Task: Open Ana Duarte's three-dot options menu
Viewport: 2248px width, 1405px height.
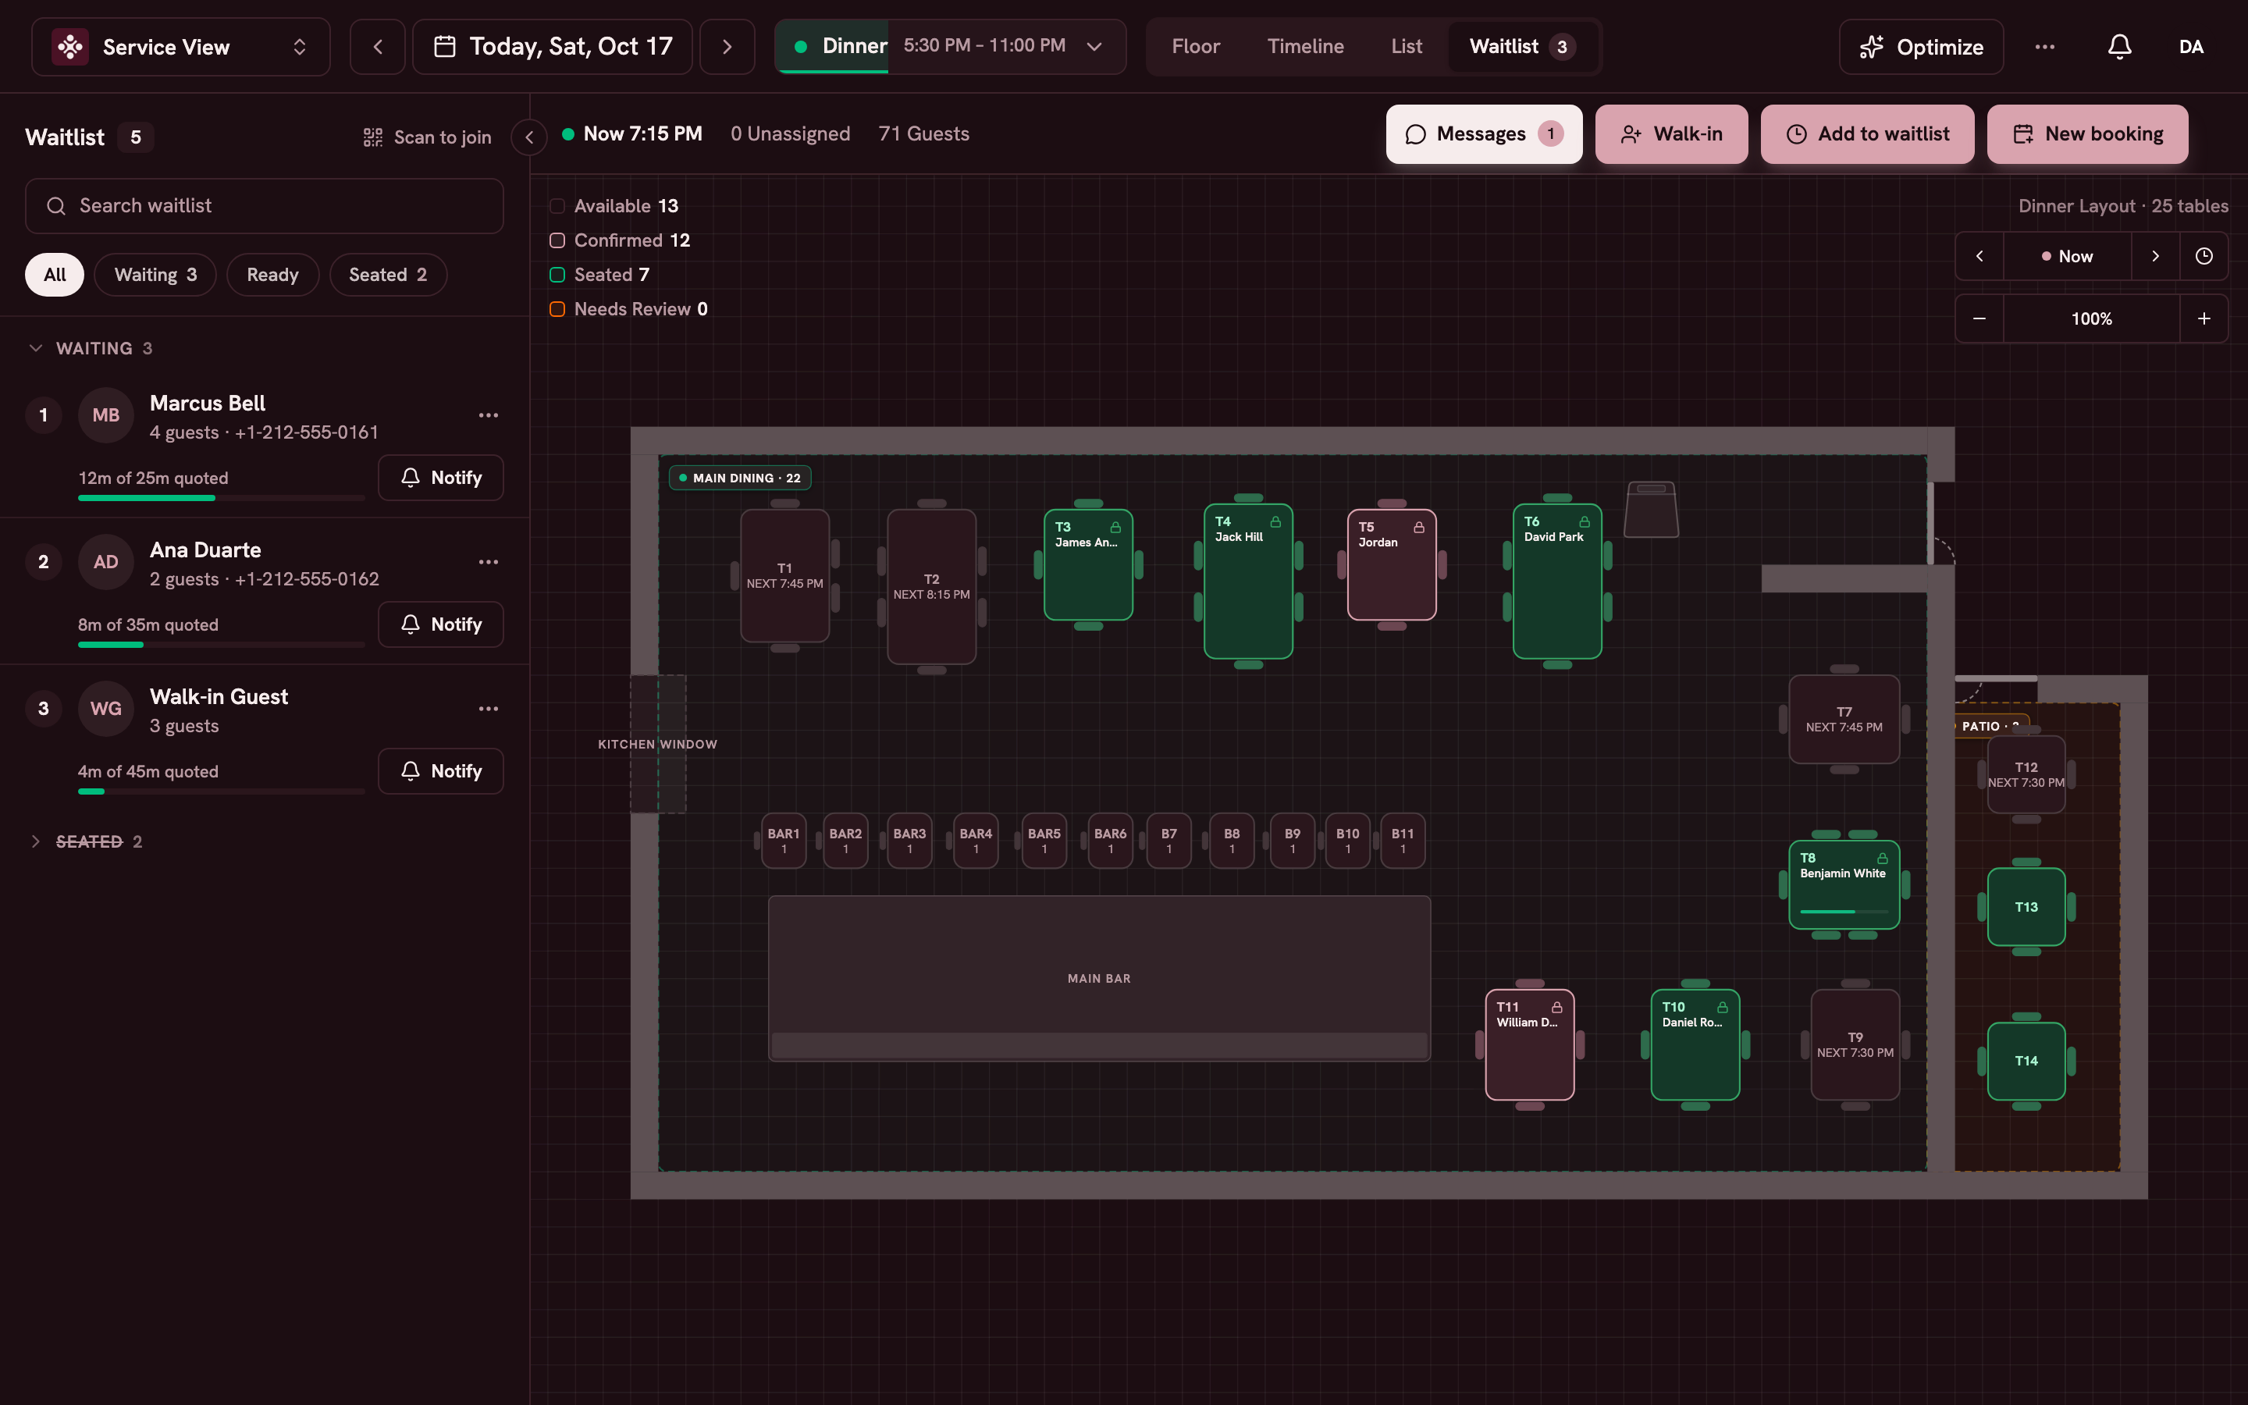Action: point(489,562)
